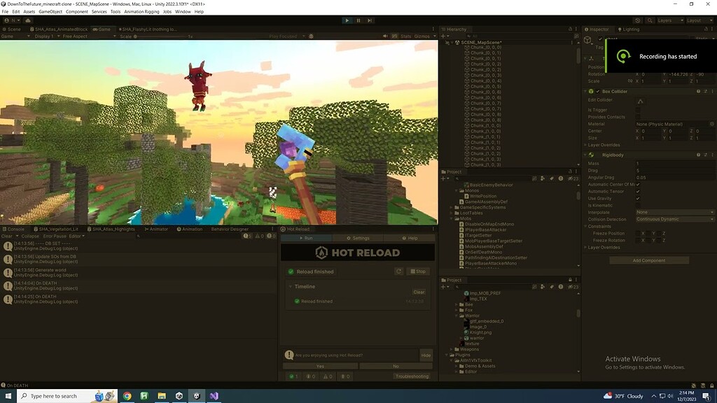Toggle the Stats overlay in the Game view
Image resolution: width=717 pixels, height=403 pixels.
(x=405, y=36)
